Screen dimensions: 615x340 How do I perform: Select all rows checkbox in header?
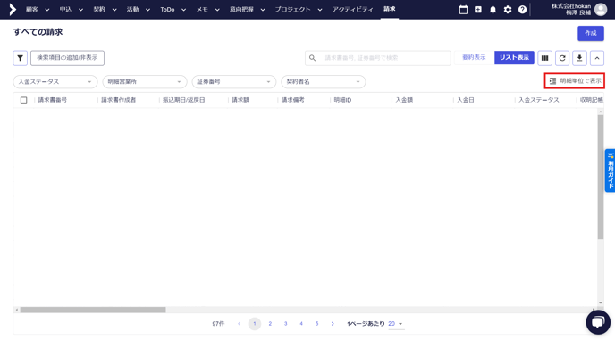click(x=23, y=100)
